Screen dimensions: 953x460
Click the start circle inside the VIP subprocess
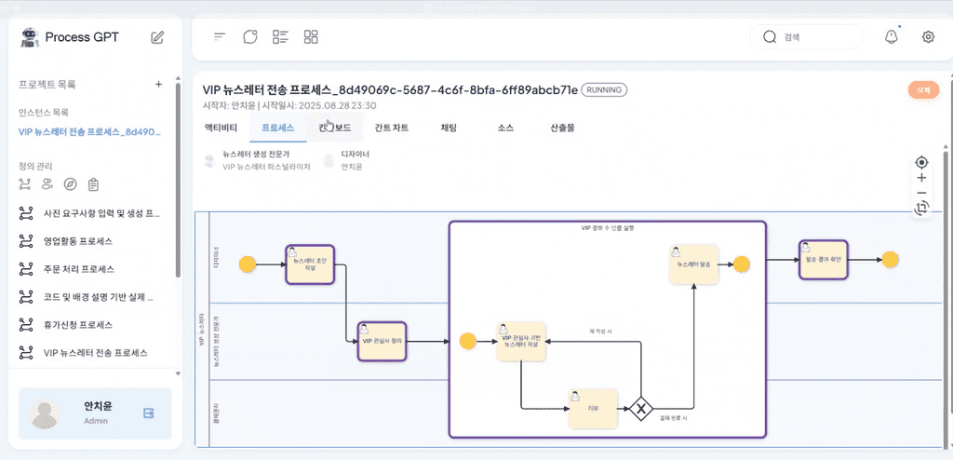(x=468, y=342)
